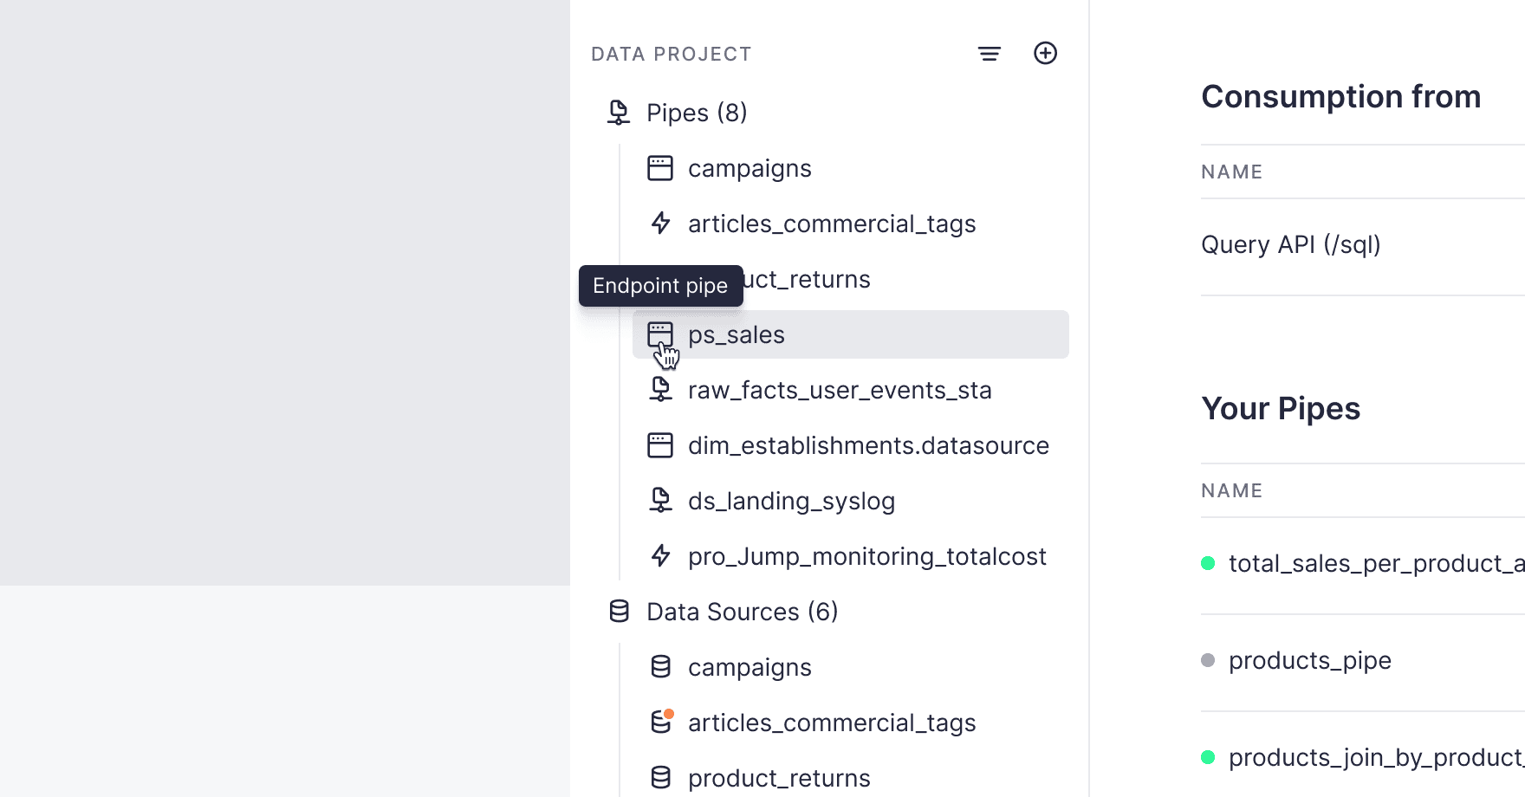Click NAME column header under Consumption from
1525x797 pixels.
pyautogui.click(x=1231, y=172)
